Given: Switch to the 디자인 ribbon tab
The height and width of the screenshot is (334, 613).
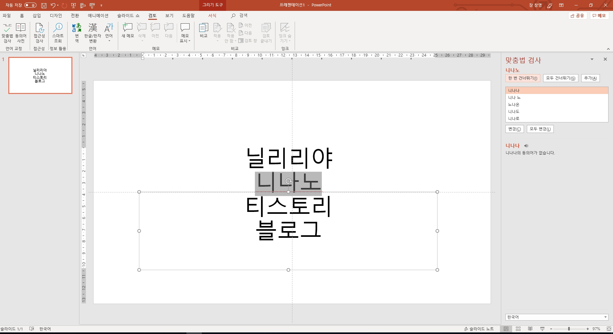Looking at the screenshot, I should pos(56,16).
